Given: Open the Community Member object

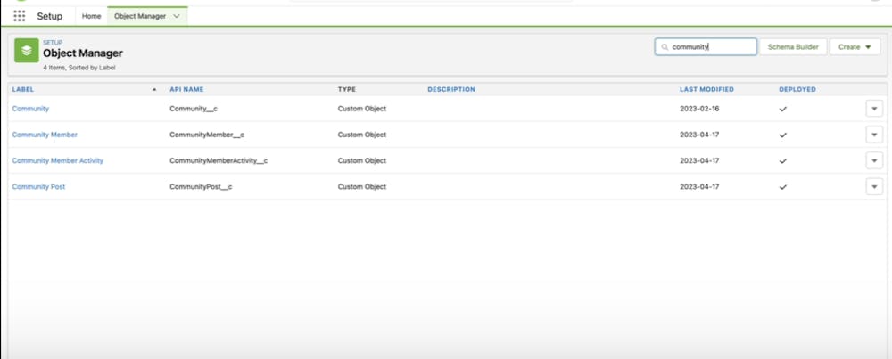Looking at the screenshot, I should click(45, 135).
